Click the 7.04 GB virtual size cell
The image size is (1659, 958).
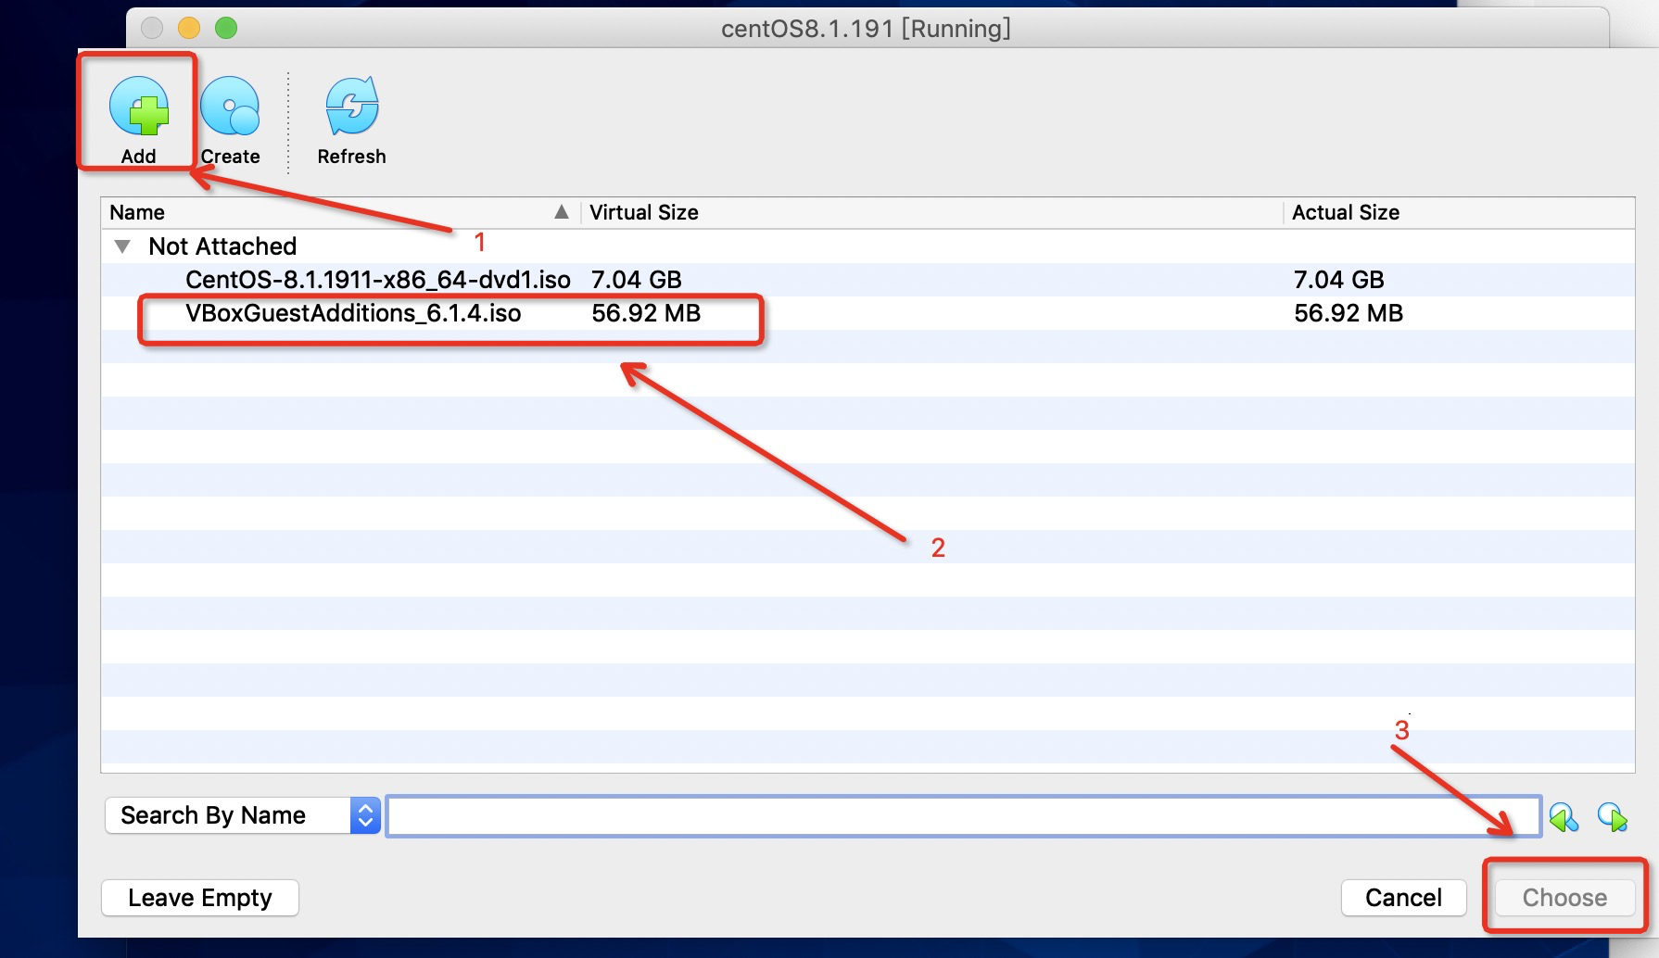tap(637, 280)
